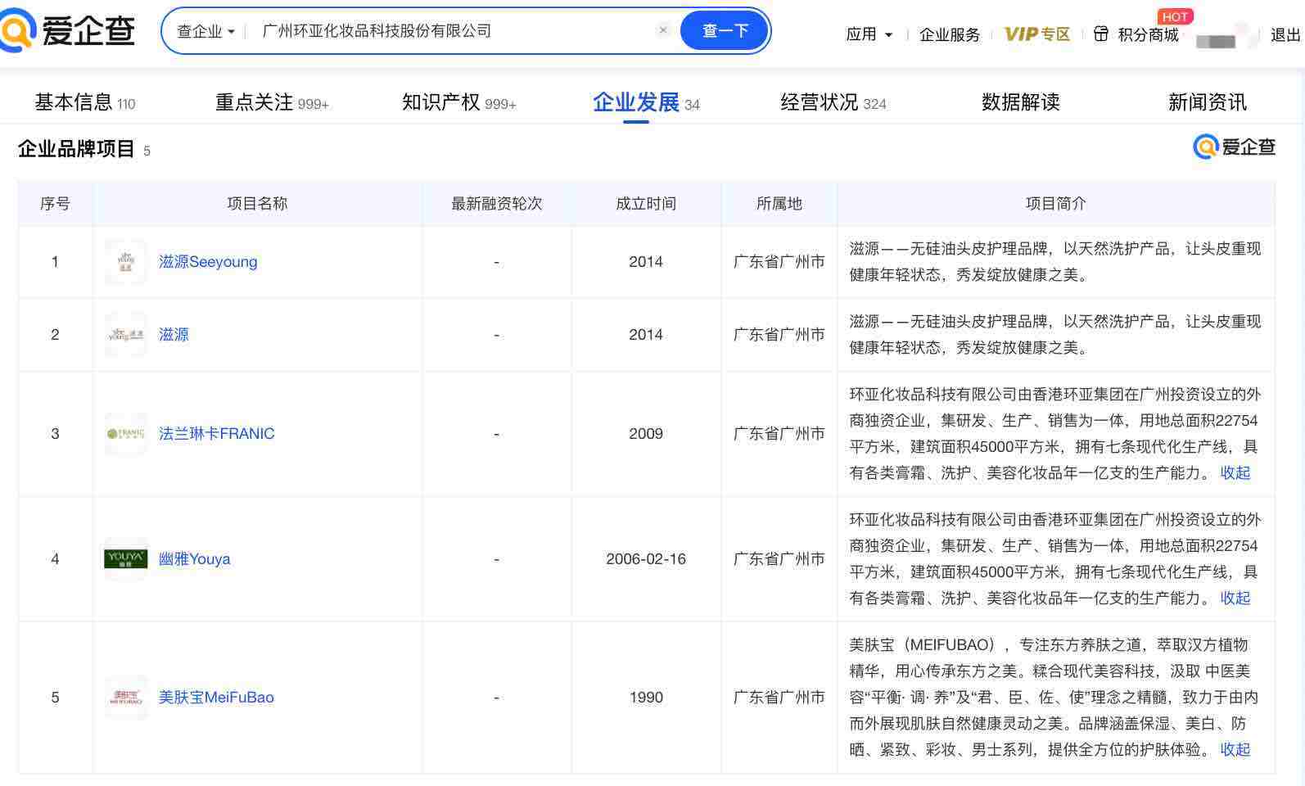Open 企业服务 link in header
1305x786 pixels.
pos(949,34)
